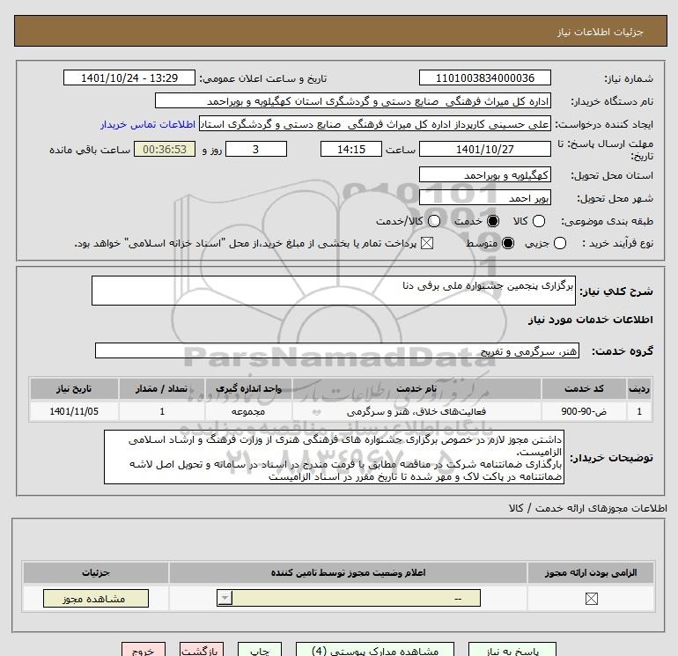Click the need date cell 1401/11/05

tap(74, 411)
